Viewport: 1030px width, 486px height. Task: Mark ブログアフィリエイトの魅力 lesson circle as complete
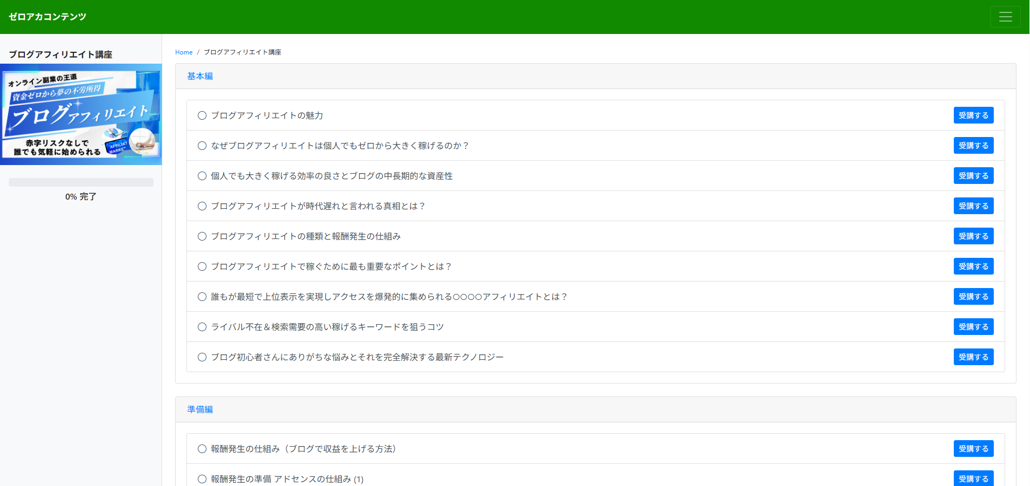(202, 115)
